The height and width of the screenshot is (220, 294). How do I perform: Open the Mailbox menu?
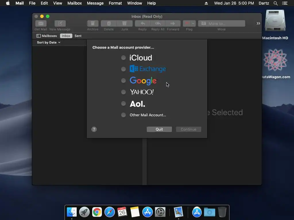pyautogui.click(x=75, y=3)
